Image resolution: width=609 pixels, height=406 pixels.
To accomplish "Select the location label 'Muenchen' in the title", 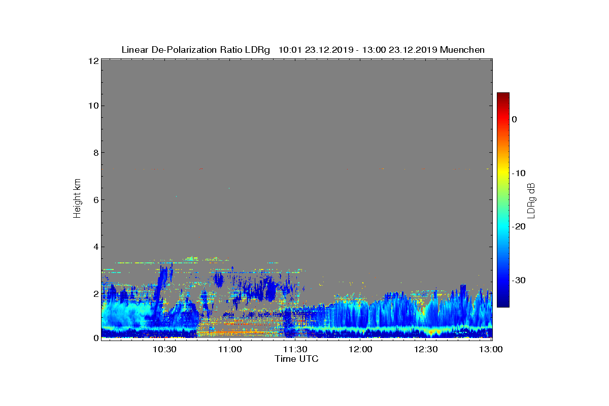I will (x=462, y=50).
